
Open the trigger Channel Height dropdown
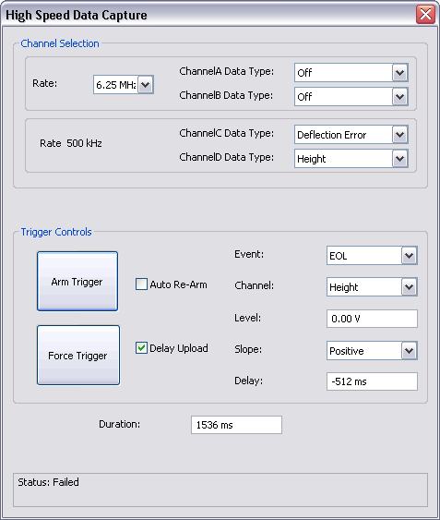pos(372,287)
